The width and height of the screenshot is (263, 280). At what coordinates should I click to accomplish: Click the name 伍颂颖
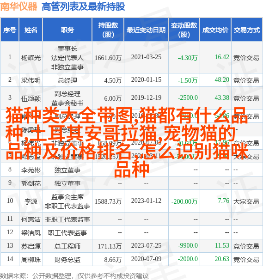click(x=31, y=98)
